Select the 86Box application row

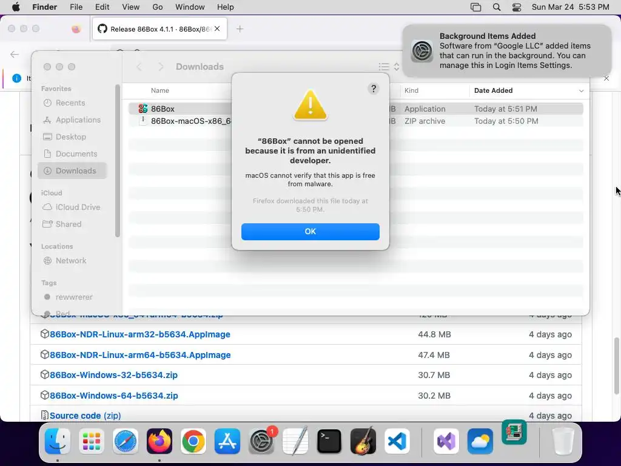(x=355, y=109)
